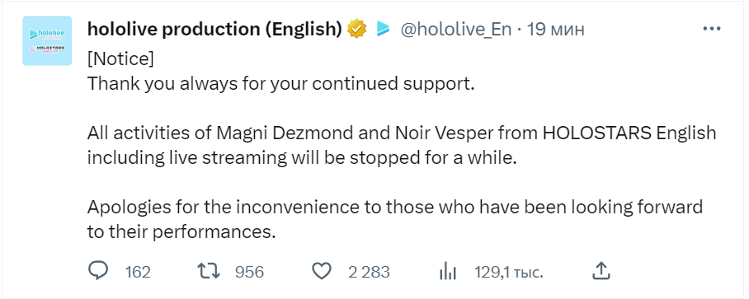749x299 pixels.
Task: Click the 956 reposts count
Action: pyautogui.click(x=249, y=272)
